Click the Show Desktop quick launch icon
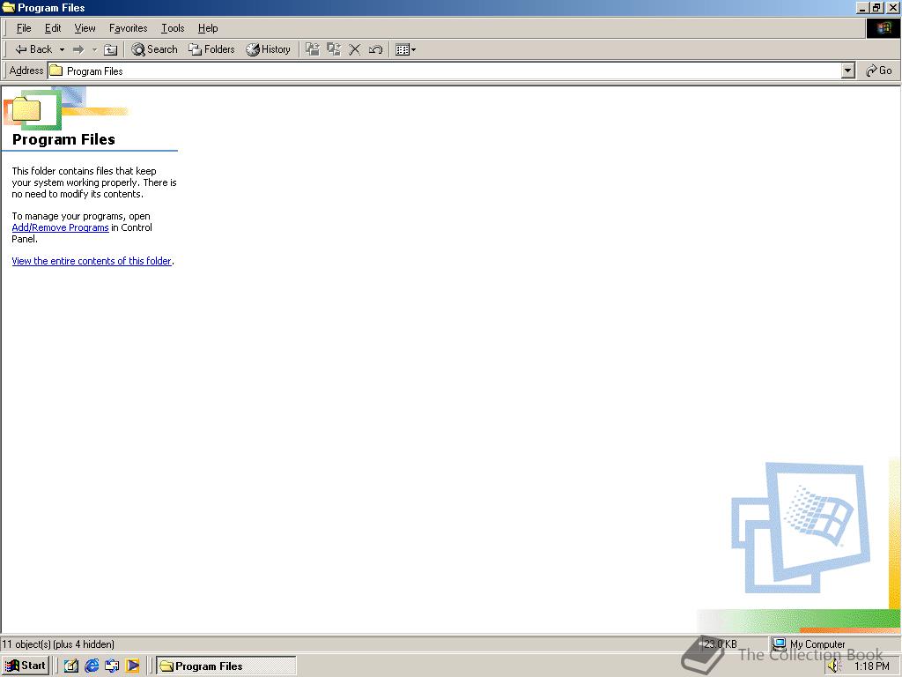 (70, 666)
